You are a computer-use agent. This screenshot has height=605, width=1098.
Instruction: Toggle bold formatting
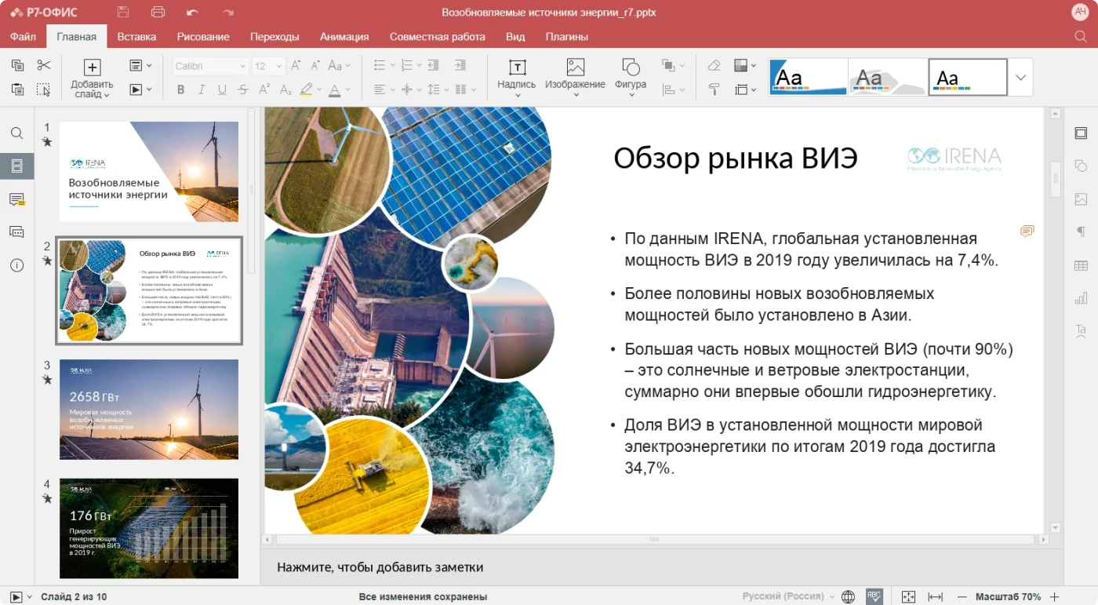(180, 89)
